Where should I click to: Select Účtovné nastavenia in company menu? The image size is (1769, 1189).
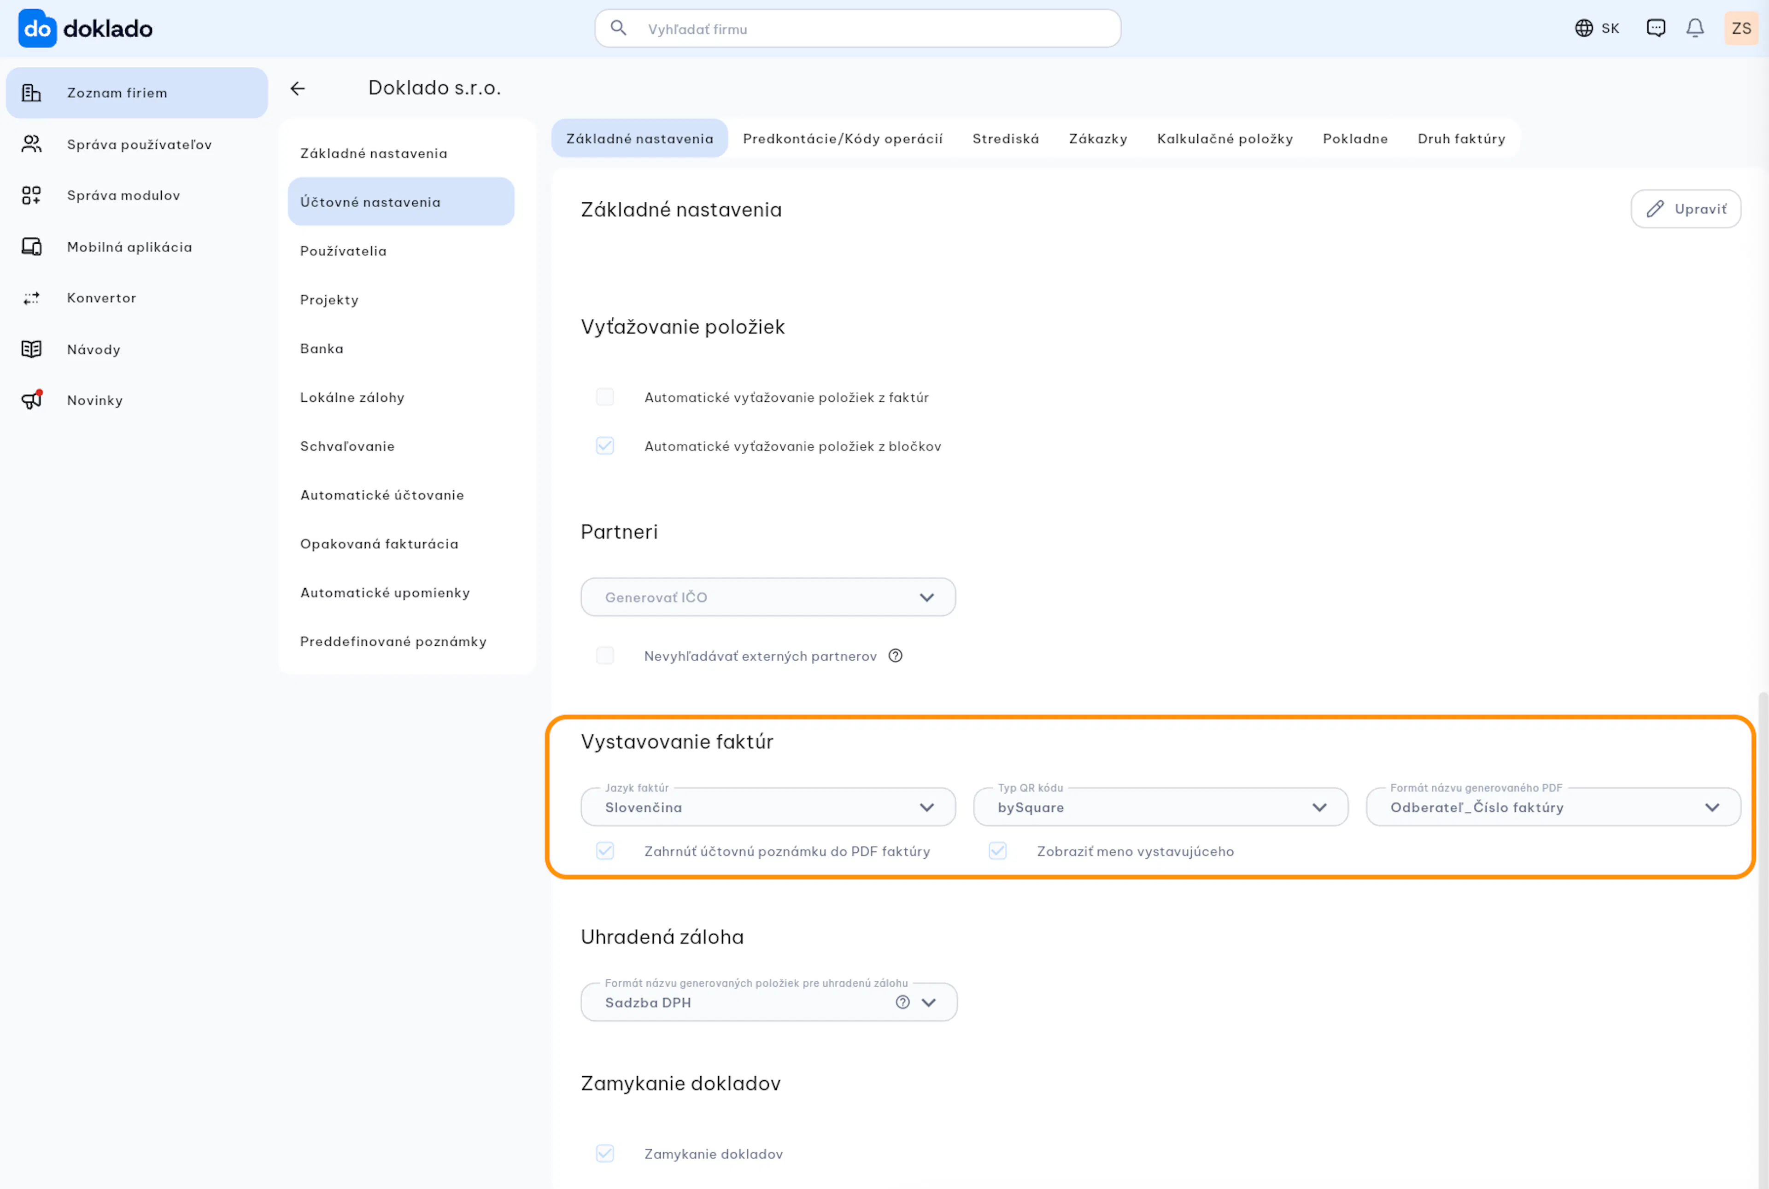[401, 202]
